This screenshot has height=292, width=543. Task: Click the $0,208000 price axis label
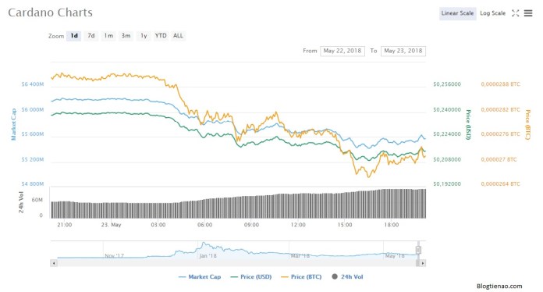(x=447, y=160)
